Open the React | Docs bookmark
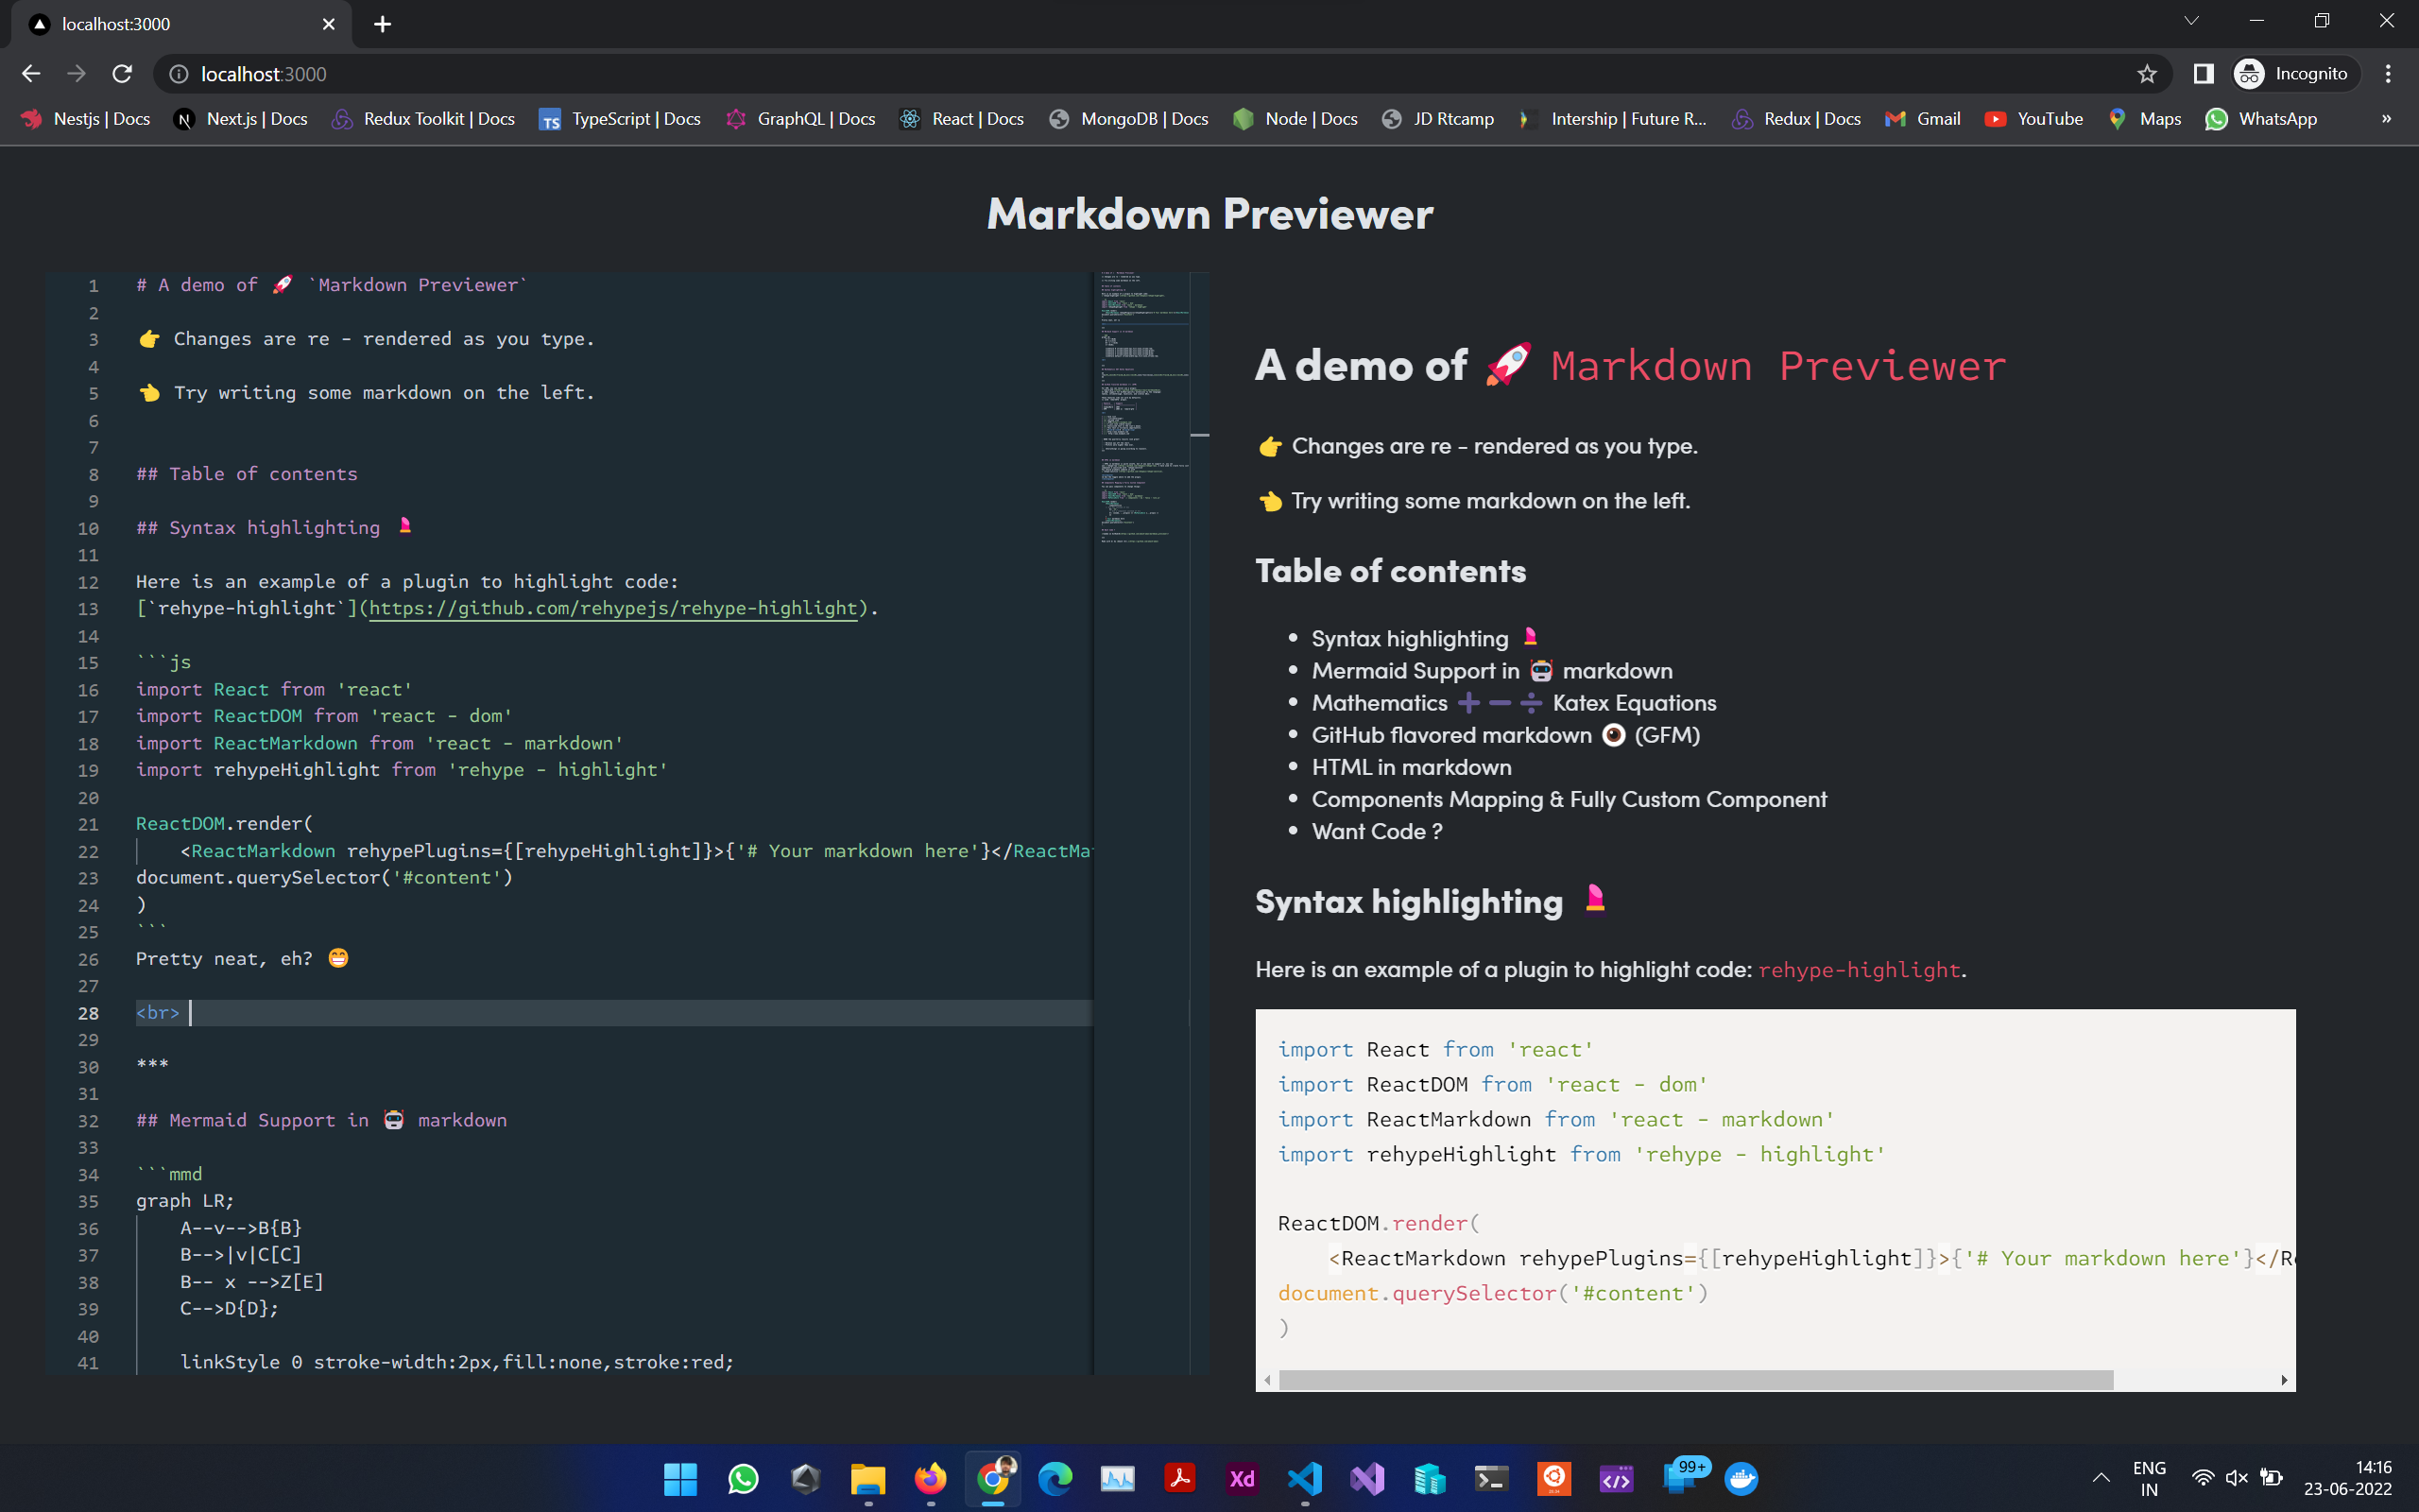Screen dimensions: 2419x1512 coord(962,119)
